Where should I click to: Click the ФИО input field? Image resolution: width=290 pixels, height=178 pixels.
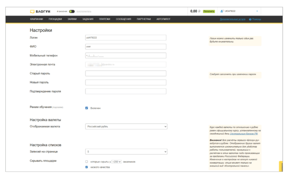click(x=126, y=46)
